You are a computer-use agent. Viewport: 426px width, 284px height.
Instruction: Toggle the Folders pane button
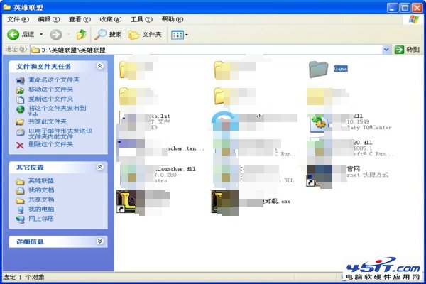(x=145, y=35)
